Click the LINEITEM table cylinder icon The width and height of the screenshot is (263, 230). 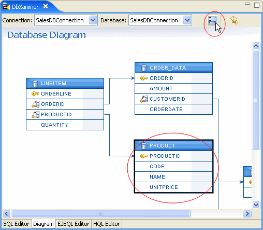pos(35,84)
